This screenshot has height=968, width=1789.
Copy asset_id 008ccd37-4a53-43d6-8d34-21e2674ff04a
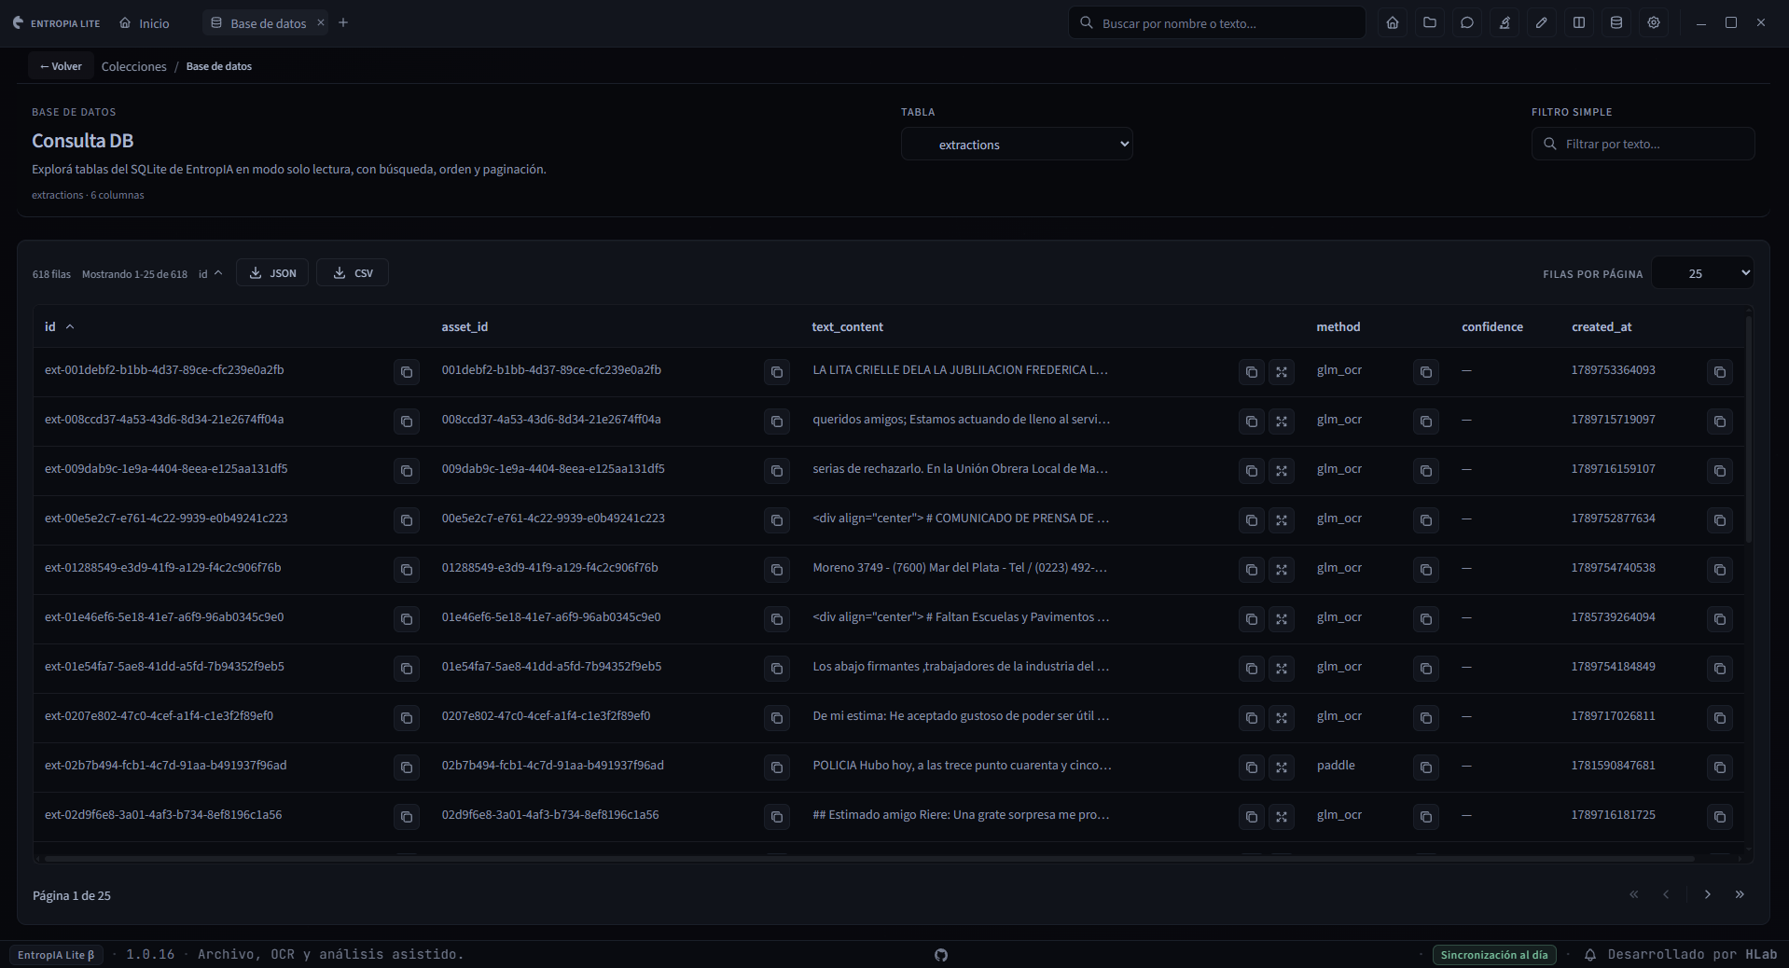[x=777, y=422]
